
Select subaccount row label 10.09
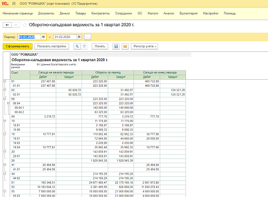click(17, 130)
